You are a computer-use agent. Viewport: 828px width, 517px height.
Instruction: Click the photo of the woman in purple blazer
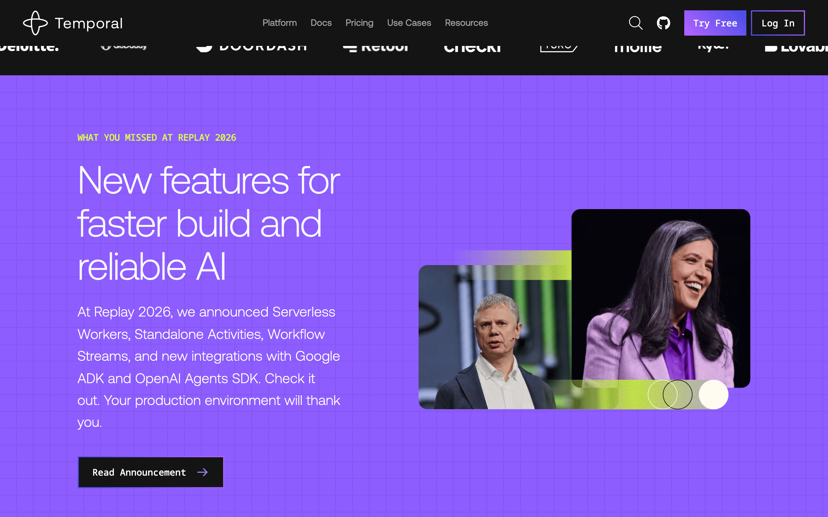tap(661, 298)
